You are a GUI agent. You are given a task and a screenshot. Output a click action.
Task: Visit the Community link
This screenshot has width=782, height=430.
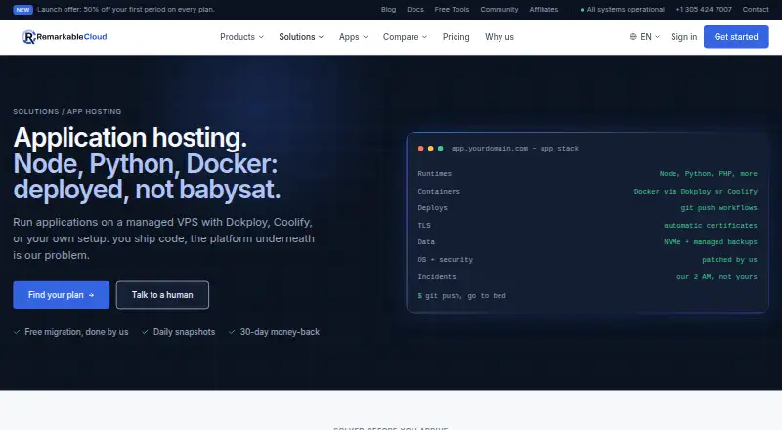tap(500, 10)
